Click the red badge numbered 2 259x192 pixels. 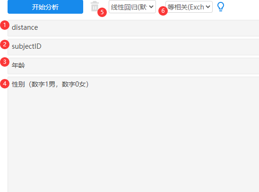click(5, 44)
